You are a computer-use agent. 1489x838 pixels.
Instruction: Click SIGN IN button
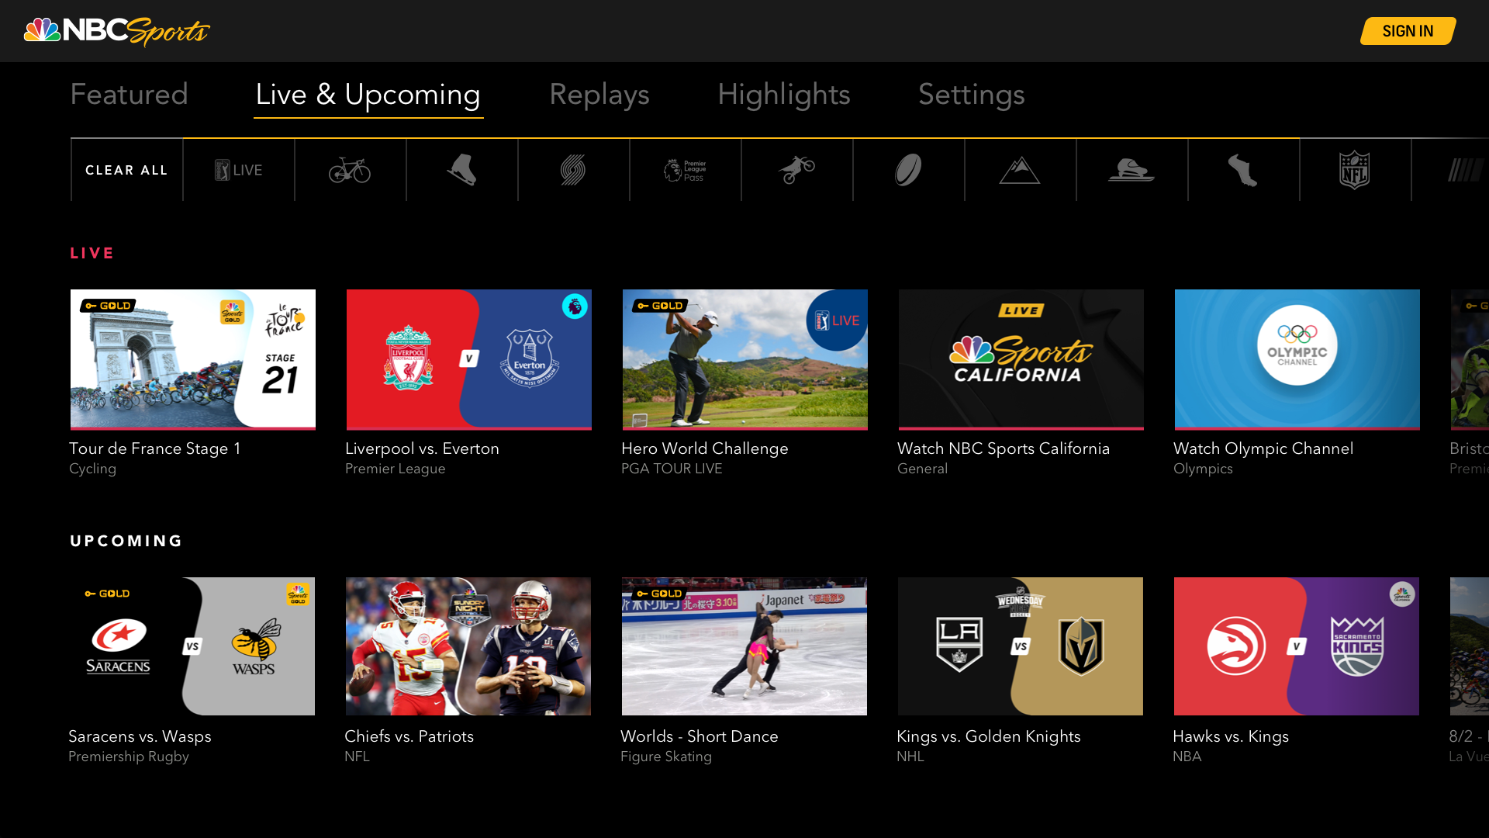coord(1408,31)
